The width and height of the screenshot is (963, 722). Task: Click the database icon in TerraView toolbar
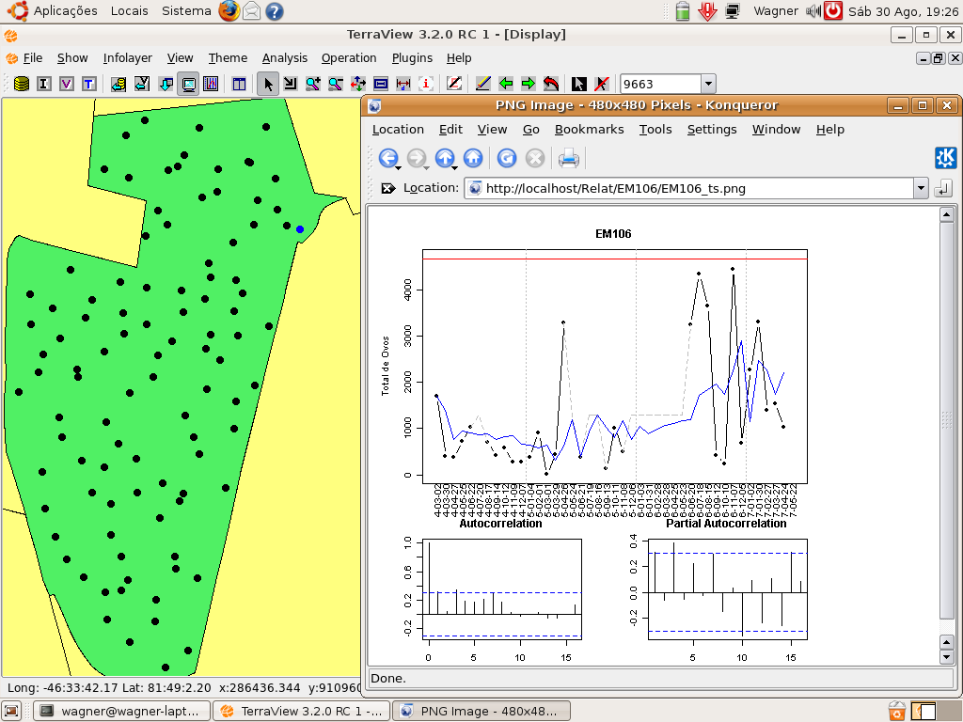pos(21,84)
